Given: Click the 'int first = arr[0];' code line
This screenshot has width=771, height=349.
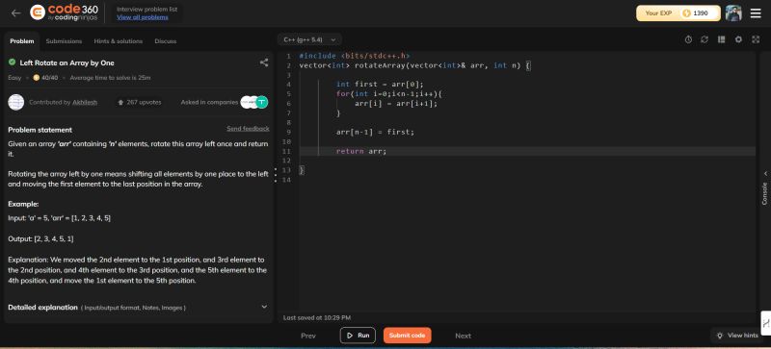Looking at the screenshot, I should click(x=380, y=85).
